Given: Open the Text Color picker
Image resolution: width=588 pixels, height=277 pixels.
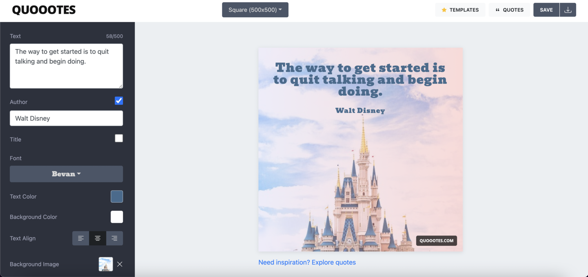Looking at the screenshot, I should [117, 196].
